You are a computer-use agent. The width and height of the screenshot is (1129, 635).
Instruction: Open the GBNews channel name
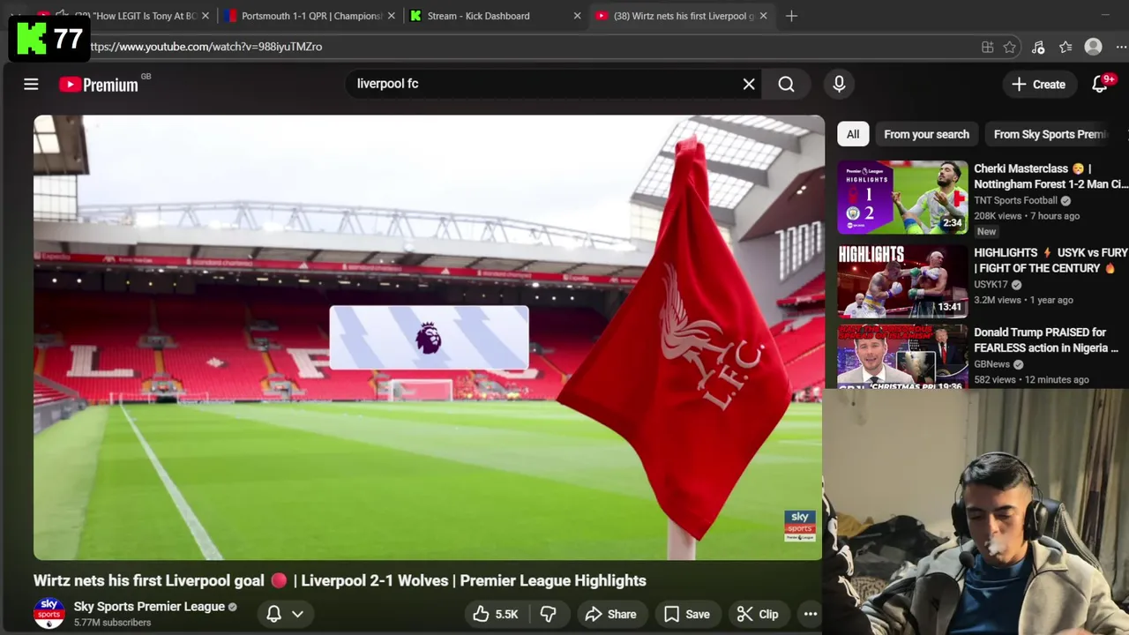point(991,364)
